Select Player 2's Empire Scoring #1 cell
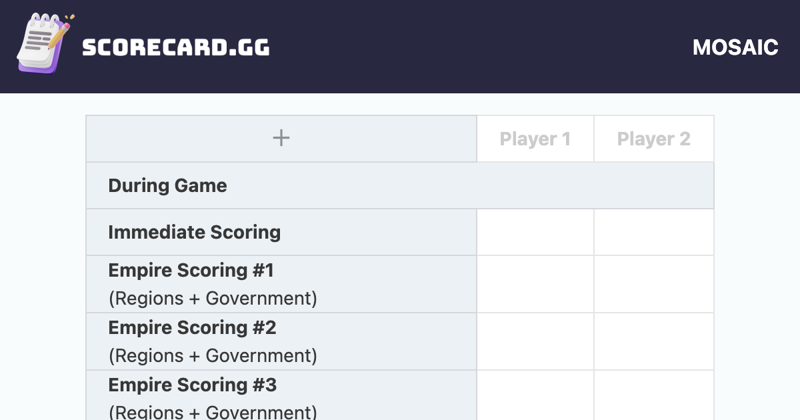 653,284
